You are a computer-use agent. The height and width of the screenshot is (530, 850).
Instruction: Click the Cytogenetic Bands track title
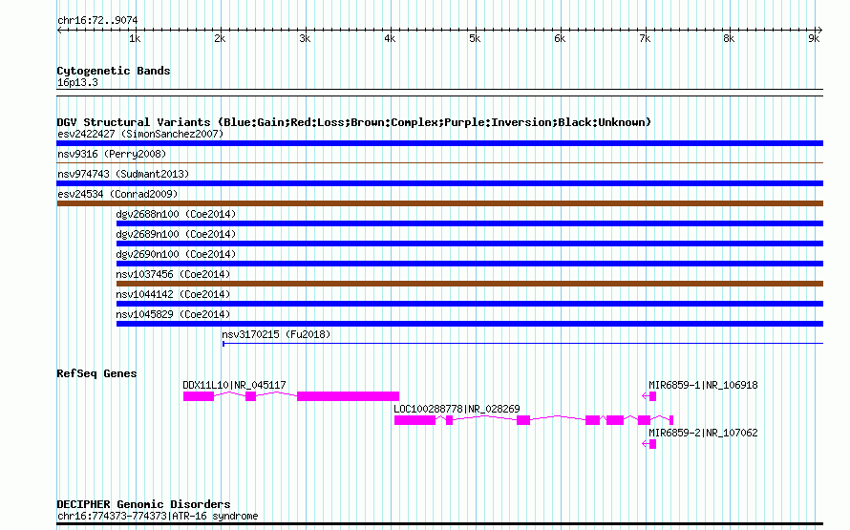[114, 71]
